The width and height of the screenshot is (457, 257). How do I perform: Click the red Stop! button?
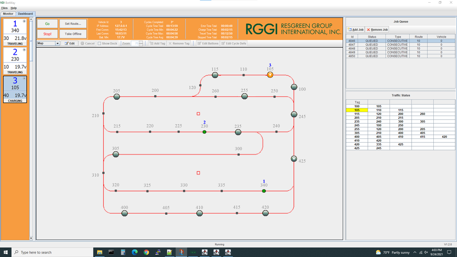47,34
